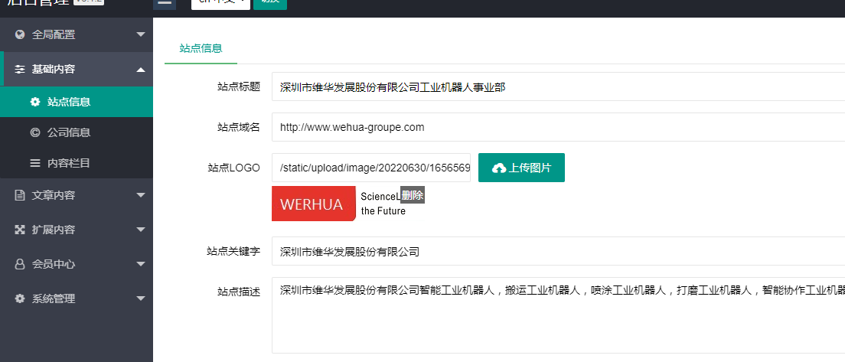Click the WERHUA logo thumbnail
This screenshot has height=362, width=845.
pos(314,204)
